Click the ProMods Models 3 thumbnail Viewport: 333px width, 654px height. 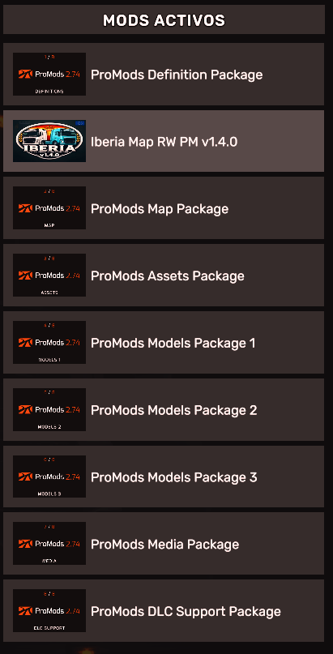49,477
